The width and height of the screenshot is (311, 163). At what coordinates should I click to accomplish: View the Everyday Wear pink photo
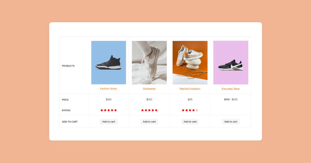click(x=231, y=63)
